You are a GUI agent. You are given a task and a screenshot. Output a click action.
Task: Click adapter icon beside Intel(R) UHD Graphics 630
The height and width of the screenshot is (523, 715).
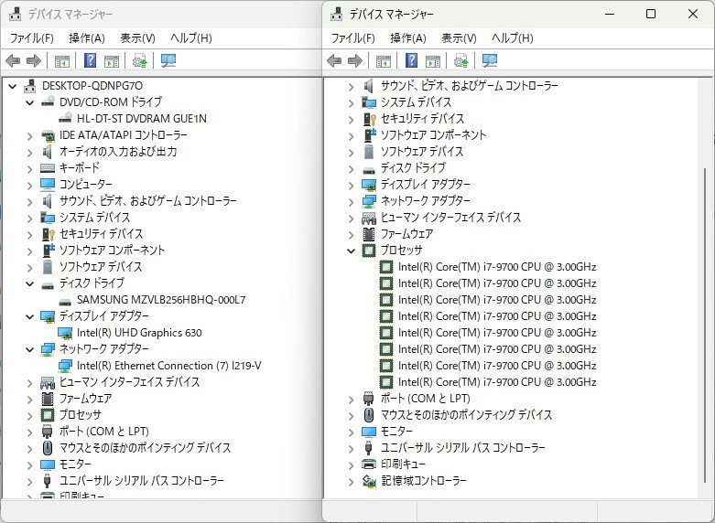[65, 333]
